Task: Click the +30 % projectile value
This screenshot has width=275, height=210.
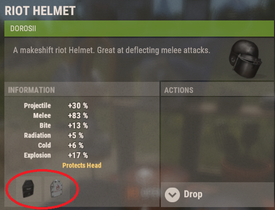Action: [x=78, y=106]
